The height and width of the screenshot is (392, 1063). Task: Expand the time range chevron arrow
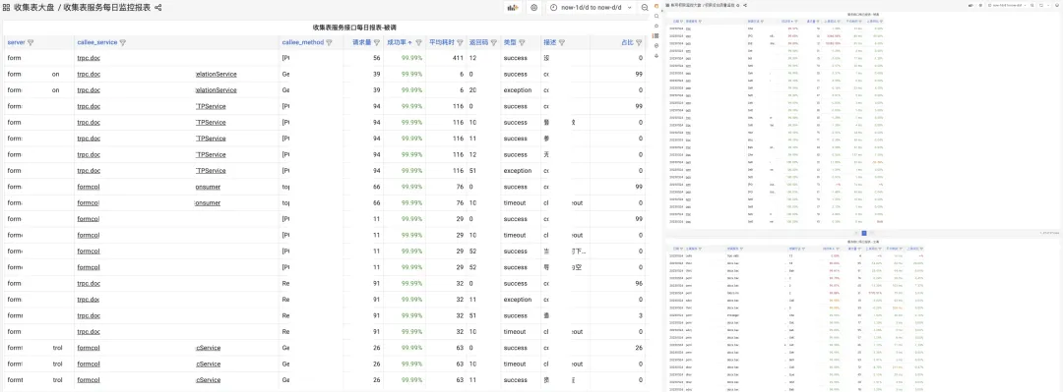pos(630,8)
